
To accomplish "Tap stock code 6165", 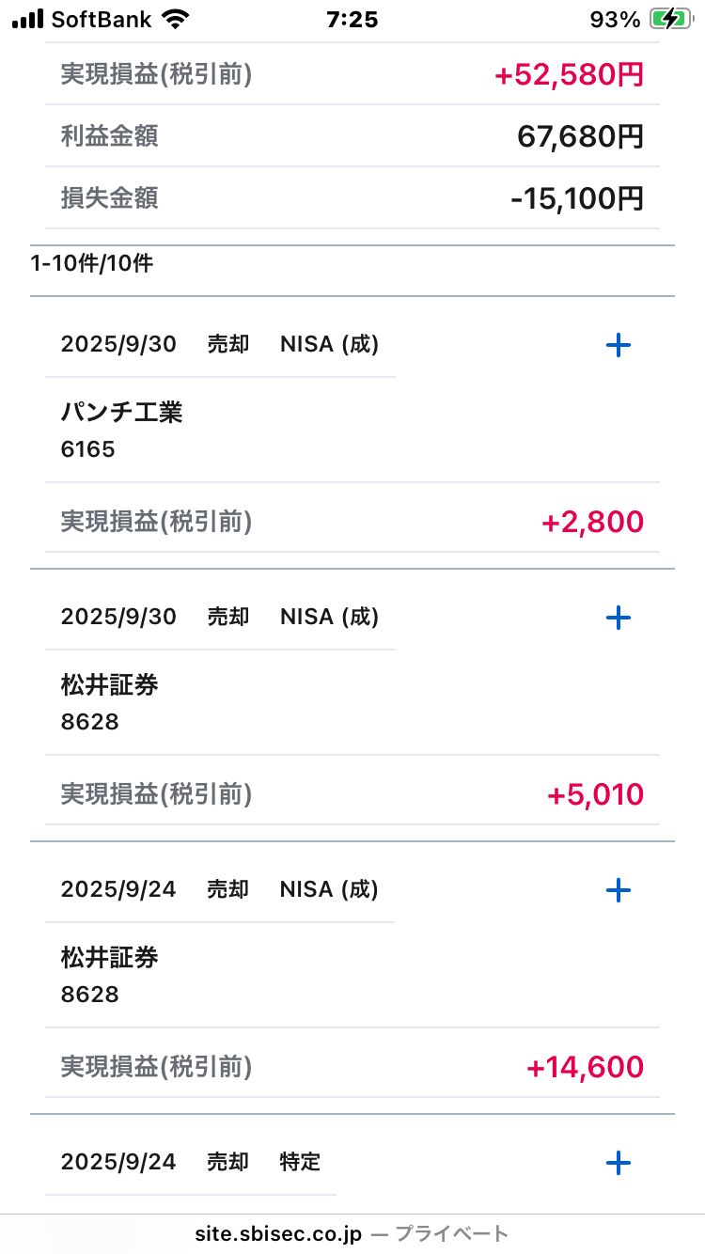I will pos(87,449).
